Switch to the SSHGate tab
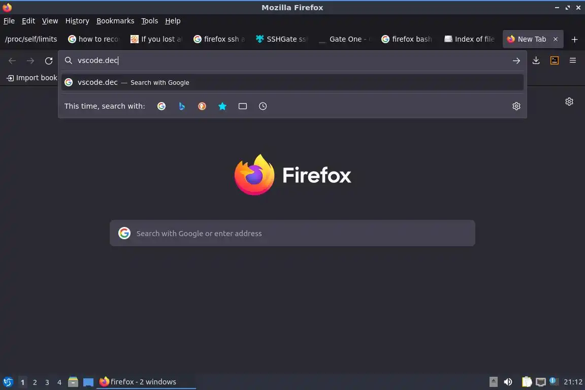This screenshot has height=390, width=585. (x=281, y=39)
